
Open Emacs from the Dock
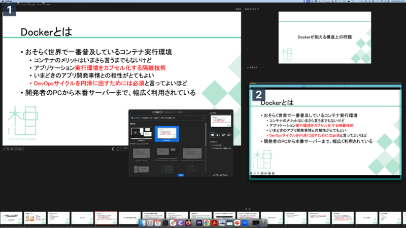[x=181, y=223]
